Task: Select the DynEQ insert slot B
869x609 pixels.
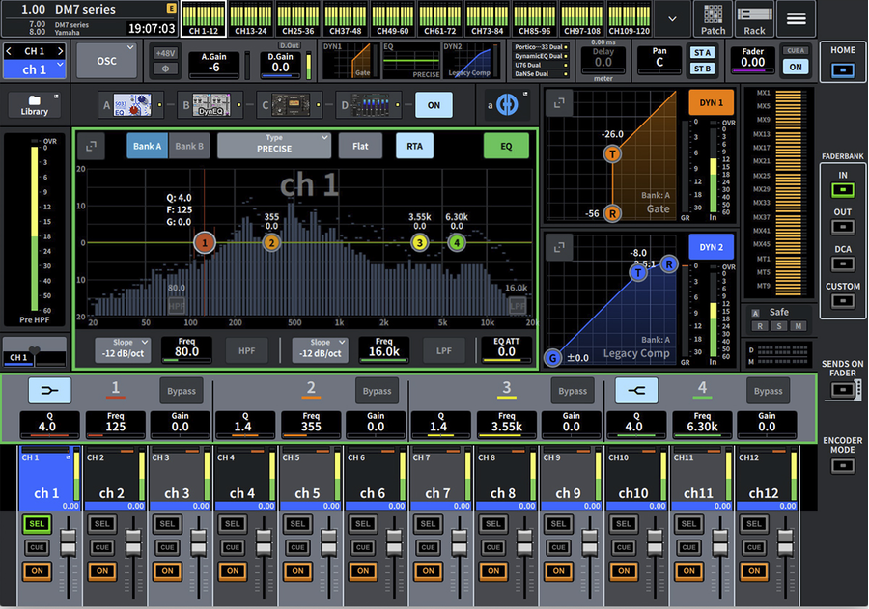Action: coord(210,104)
